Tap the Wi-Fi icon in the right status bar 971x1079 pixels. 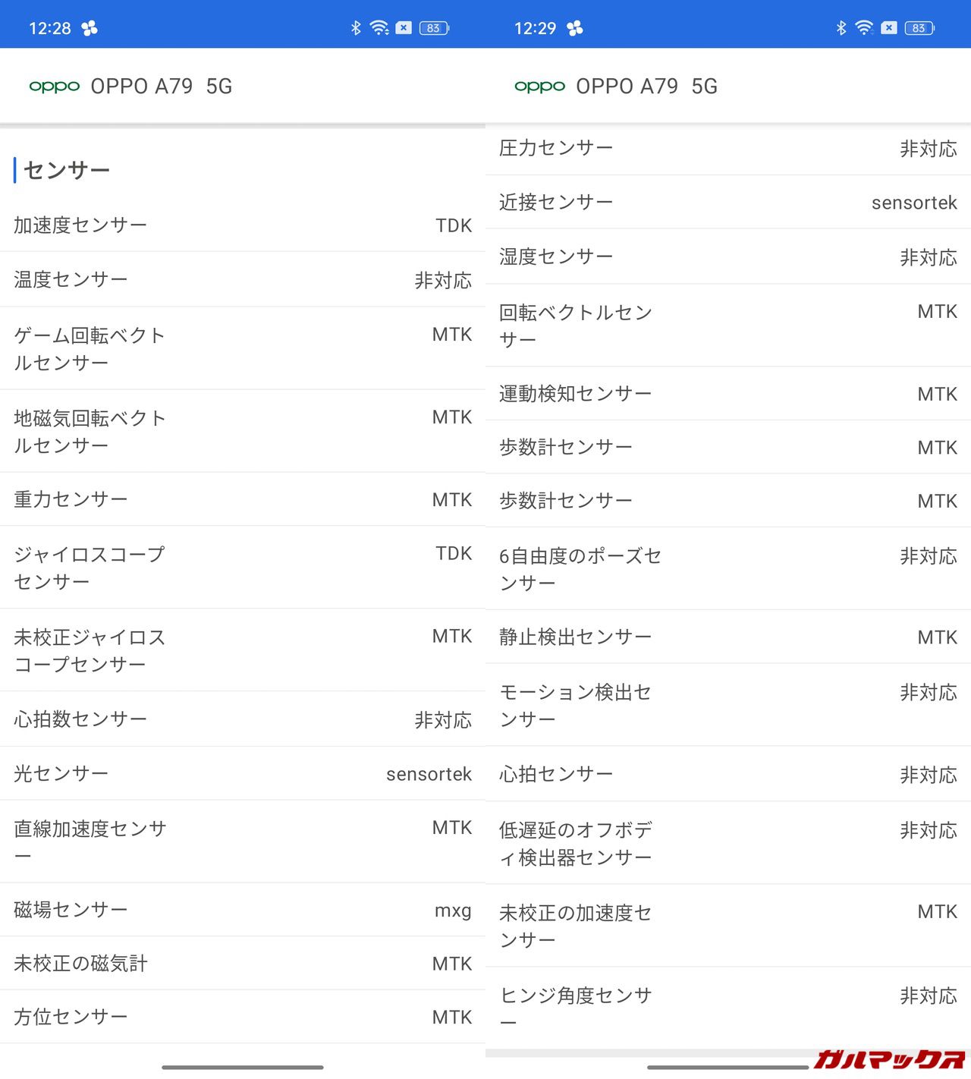(863, 28)
